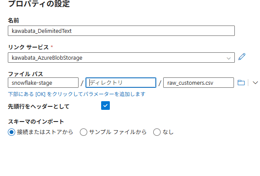Click the リンク サービス label
Screen dimensions: 260x176
(28, 47)
